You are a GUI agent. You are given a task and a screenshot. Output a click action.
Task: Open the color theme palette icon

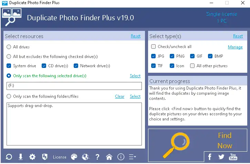(x=74, y=157)
